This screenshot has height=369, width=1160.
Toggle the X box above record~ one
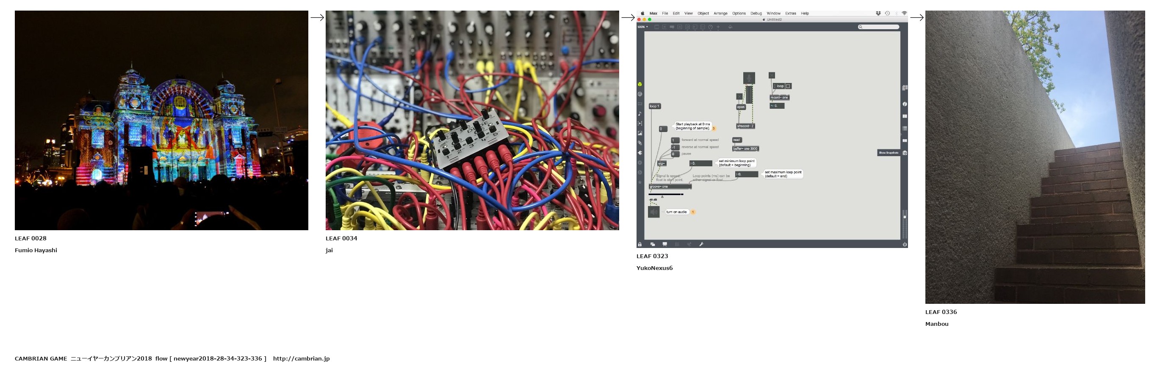point(771,76)
